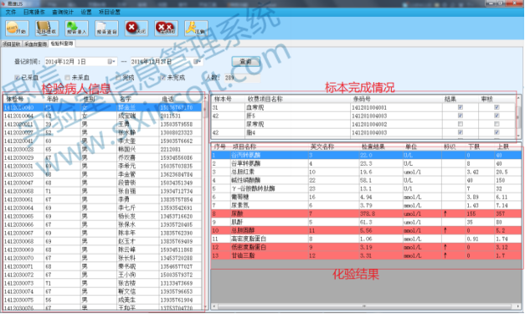Click the single red X 关闭 icon
This screenshot has width=525, height=314.
[136, 28]
